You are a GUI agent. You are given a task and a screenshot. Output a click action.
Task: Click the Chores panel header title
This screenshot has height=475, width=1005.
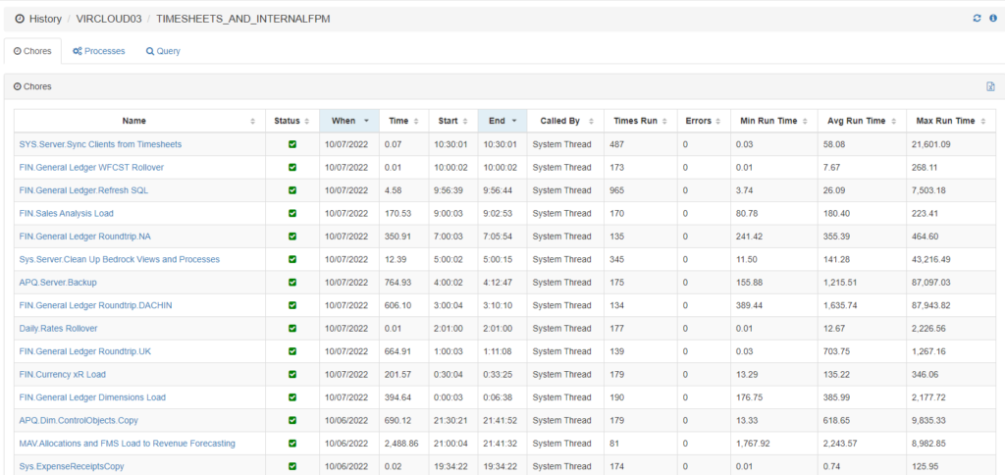(32, 86)
